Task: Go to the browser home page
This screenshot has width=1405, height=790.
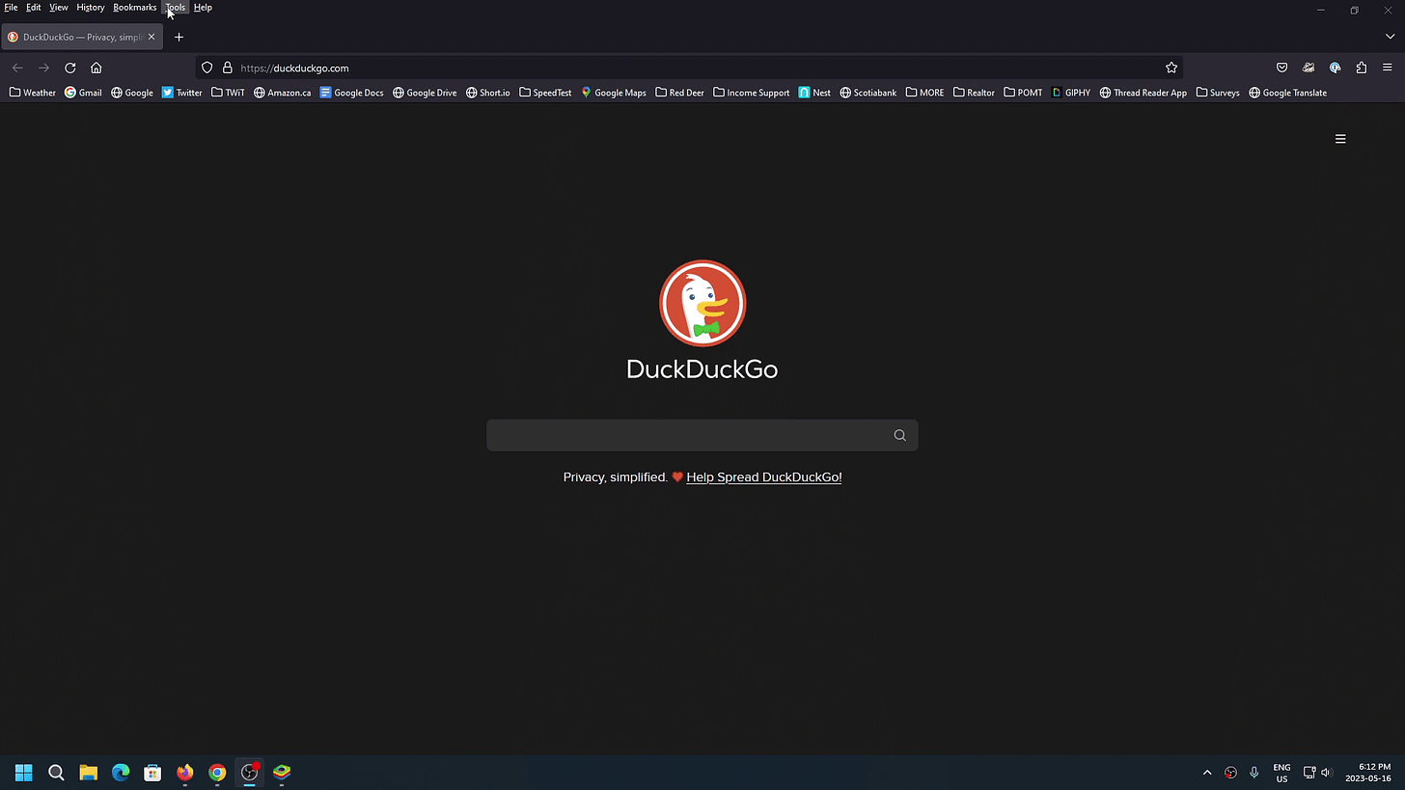Action: click(x=96, y=68)
